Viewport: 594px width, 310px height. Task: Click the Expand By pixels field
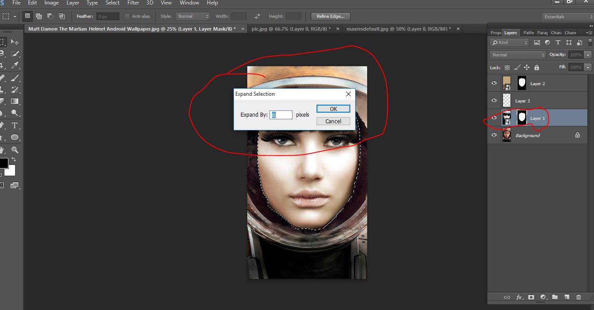point(281,115)
